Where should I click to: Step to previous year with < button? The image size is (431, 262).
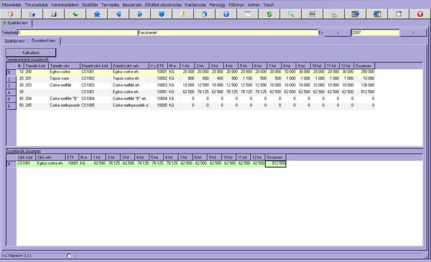click(x=338, y=33)
